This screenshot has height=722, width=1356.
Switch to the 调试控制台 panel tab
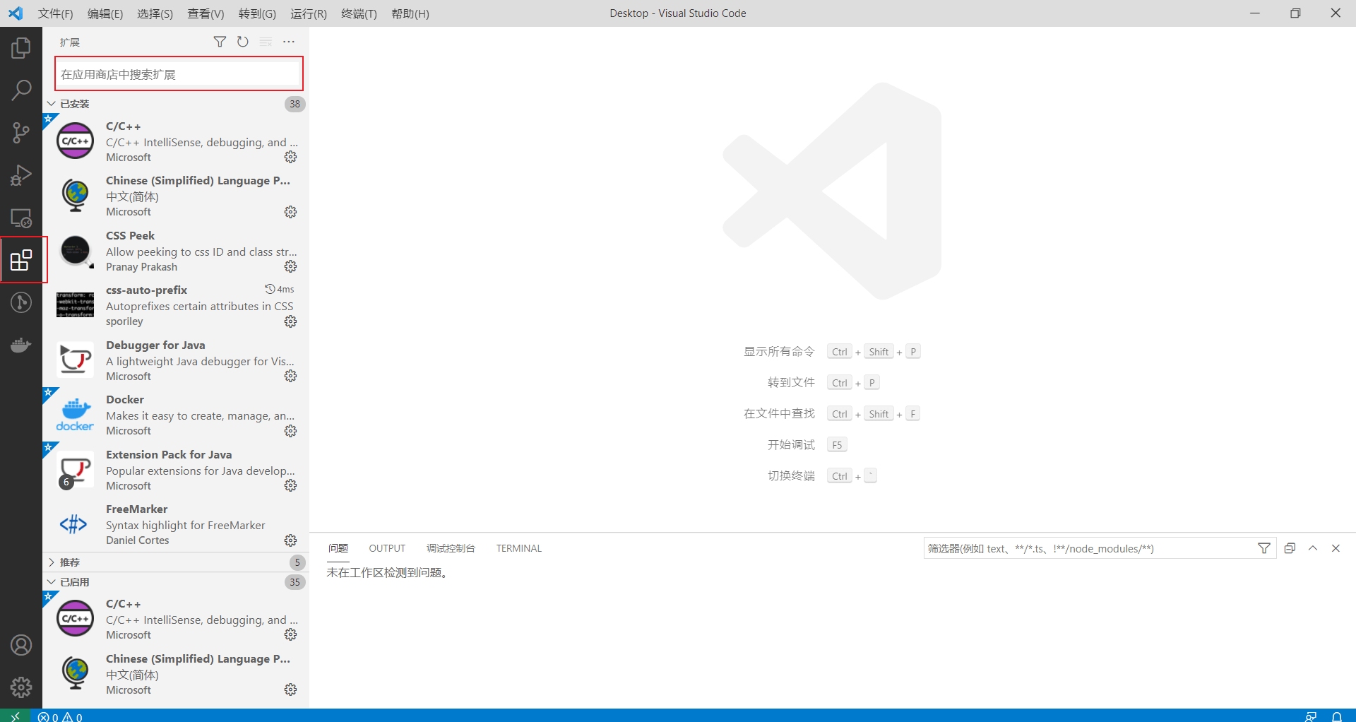point(451,548)
